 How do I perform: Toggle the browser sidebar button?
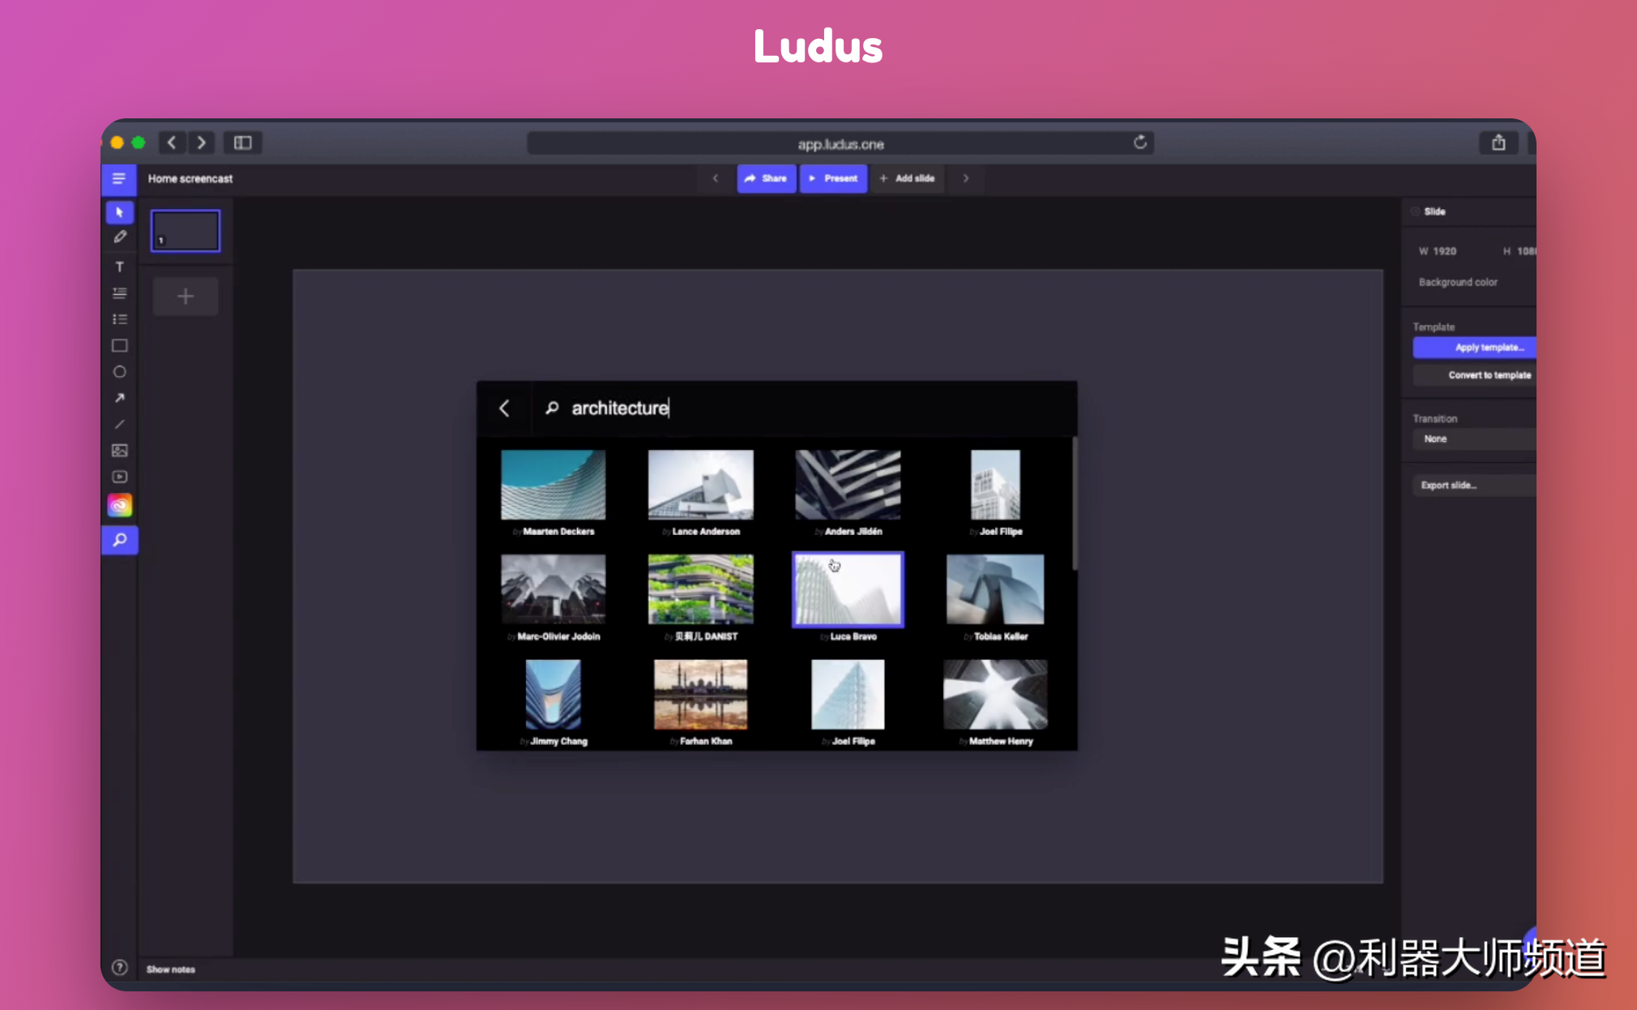243,143
